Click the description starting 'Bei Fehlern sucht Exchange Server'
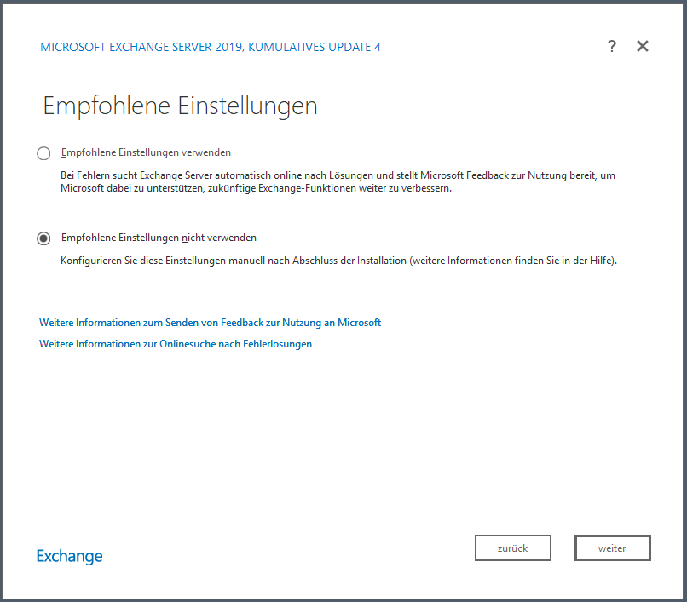Screen dimensions: 687x602 click(x=338, y=181)
